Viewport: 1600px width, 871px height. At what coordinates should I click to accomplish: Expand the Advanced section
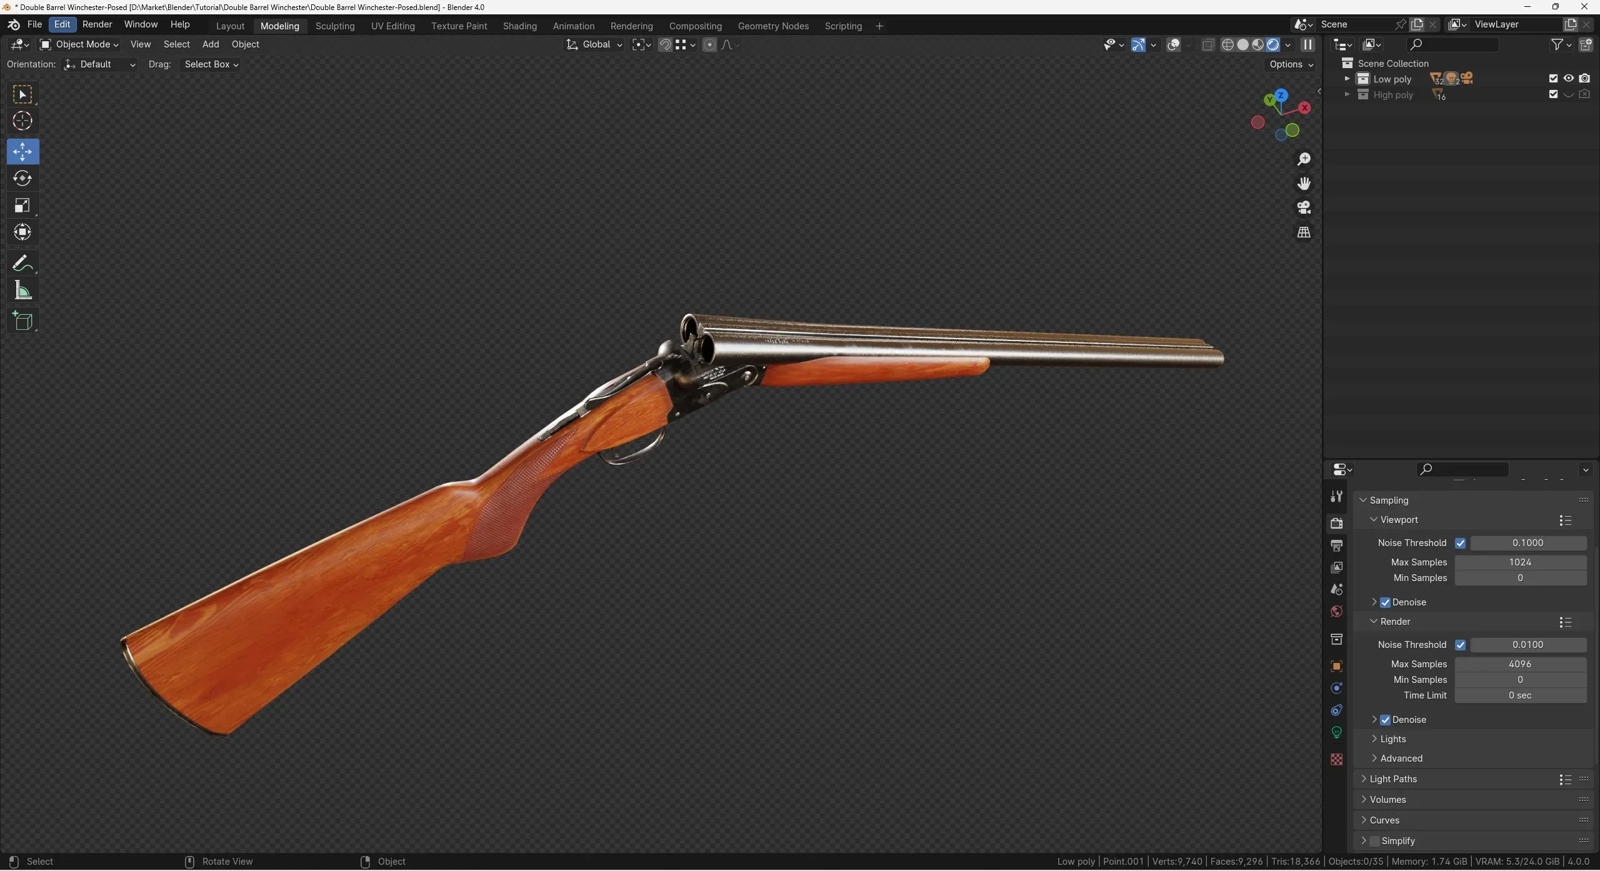tap(1401, 759)
